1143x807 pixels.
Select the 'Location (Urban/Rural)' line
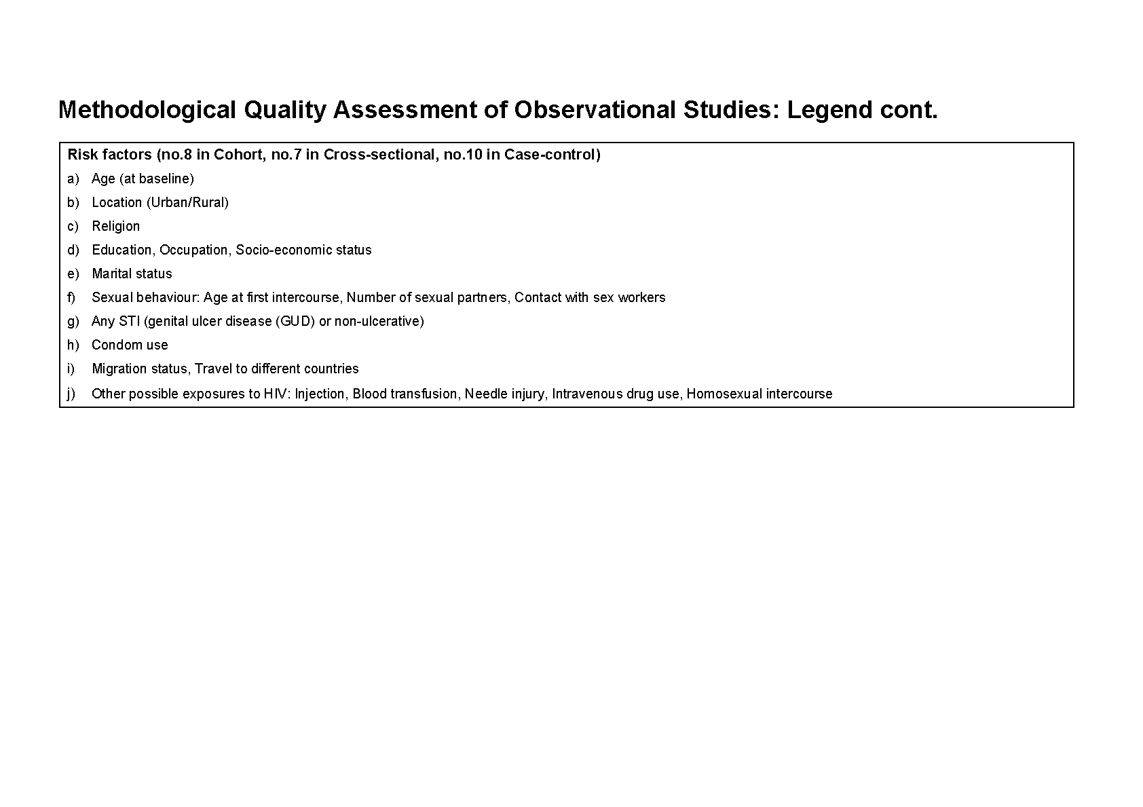[x=160, y=202]
